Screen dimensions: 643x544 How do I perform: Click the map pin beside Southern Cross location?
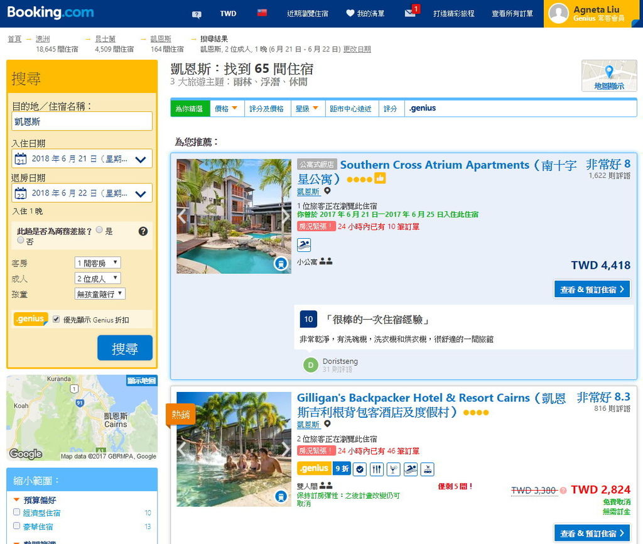click(x=327, y=191)
